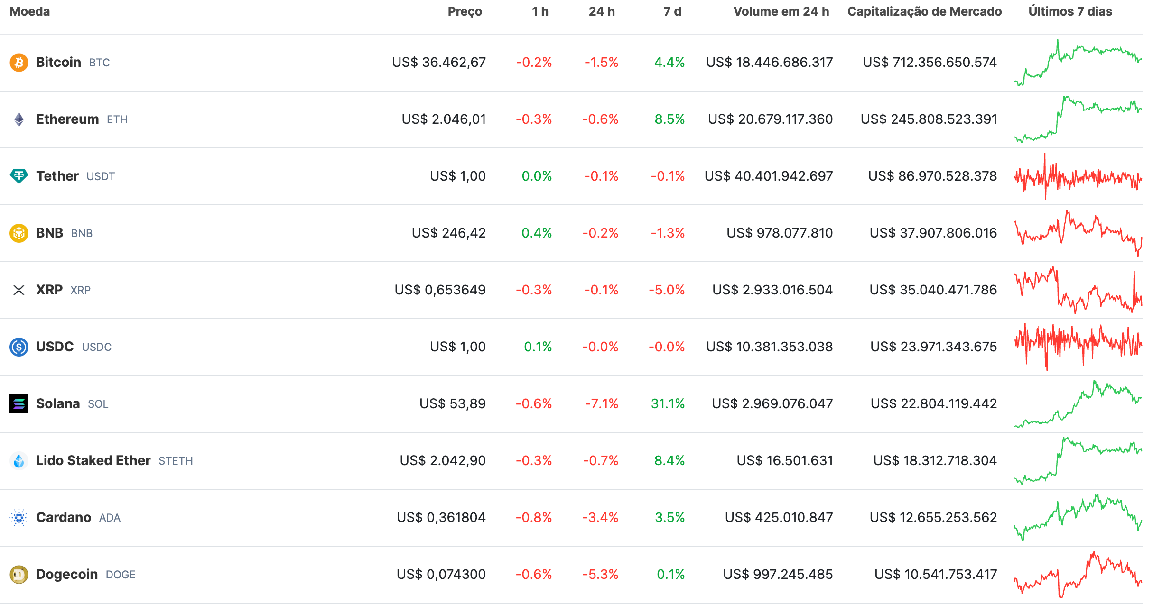The height and width of the screenshot is (604, 1153).
Task: View Solana's 7-day sparkline chart
Action: (1078, 404)
